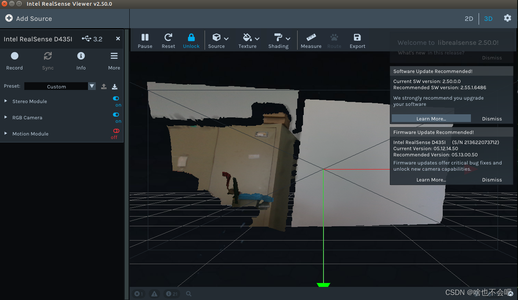The width and height of the screenshot is (518, 300).
Task: Click the Sync icon for the device
Action: [x=48, y=56]
